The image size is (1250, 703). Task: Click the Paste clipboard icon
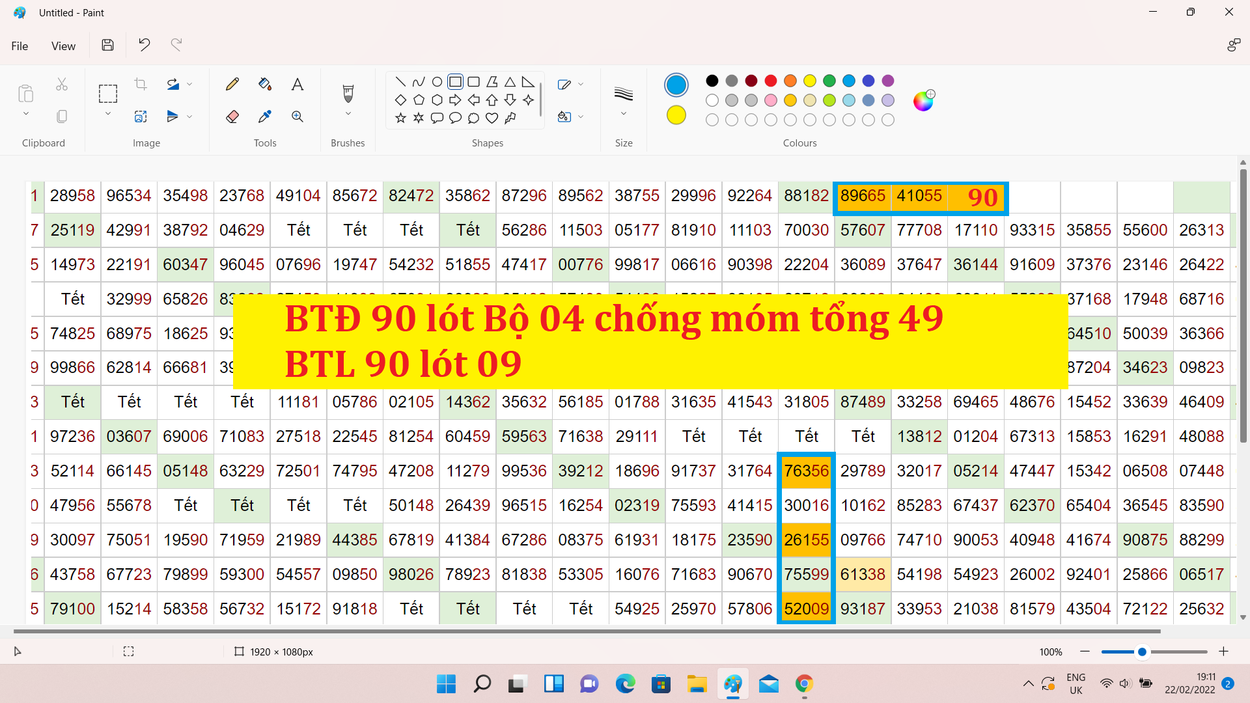pos(26,94)
